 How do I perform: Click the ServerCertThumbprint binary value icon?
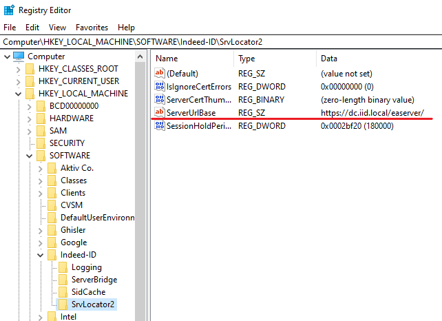(160, 100)
